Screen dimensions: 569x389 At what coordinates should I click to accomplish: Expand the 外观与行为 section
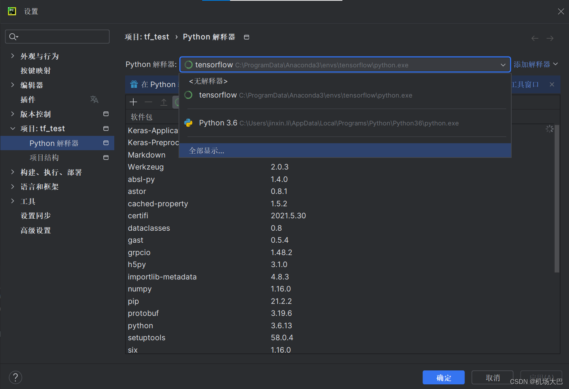point(12,56)
